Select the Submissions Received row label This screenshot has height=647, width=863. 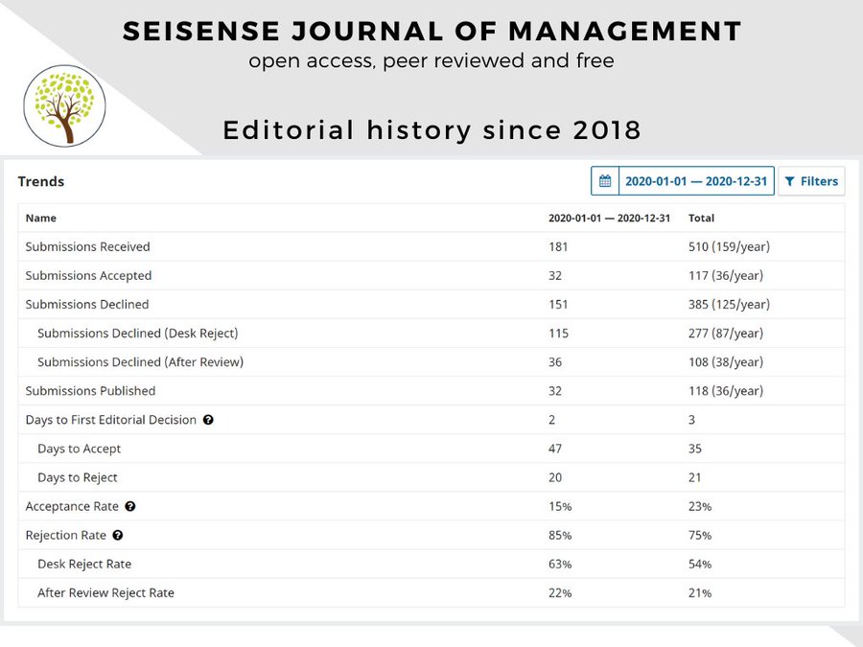[x=87, y=246]
